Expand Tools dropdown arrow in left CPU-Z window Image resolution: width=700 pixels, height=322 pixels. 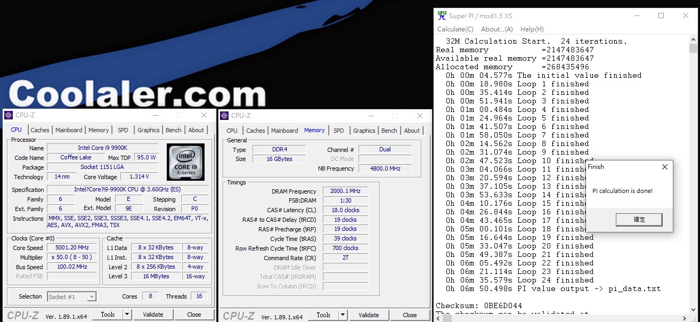127,315
